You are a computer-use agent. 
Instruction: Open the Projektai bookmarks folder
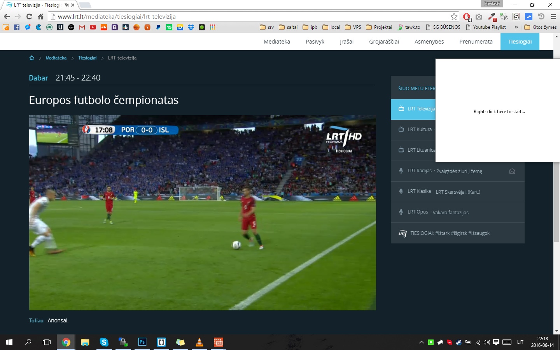tap(379, 27)
